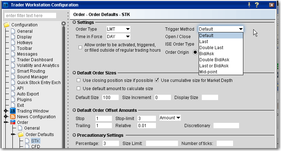Open Smart Routing settings
The width and height of the screenshot is (281, 151).
point(31,71)
